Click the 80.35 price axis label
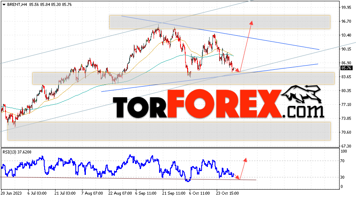Viewport: 356px width, 198px height. 346,91
